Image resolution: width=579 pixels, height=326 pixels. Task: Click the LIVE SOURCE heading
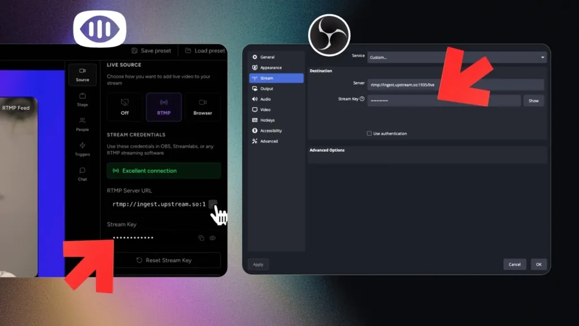click(x=124, y=65)
